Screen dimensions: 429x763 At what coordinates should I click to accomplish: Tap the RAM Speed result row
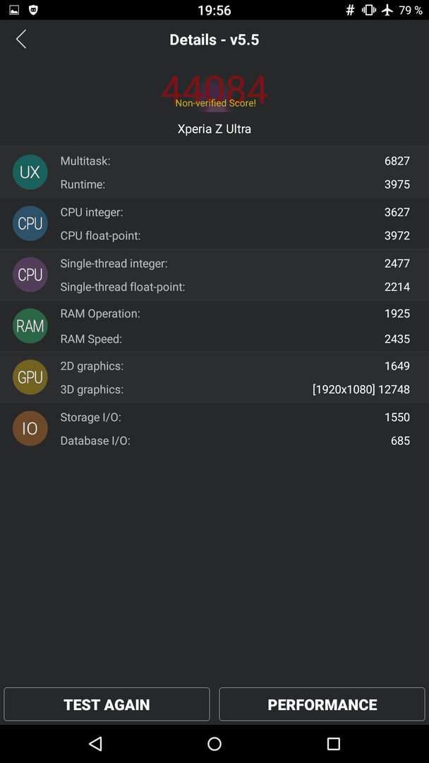click(235, 339)
